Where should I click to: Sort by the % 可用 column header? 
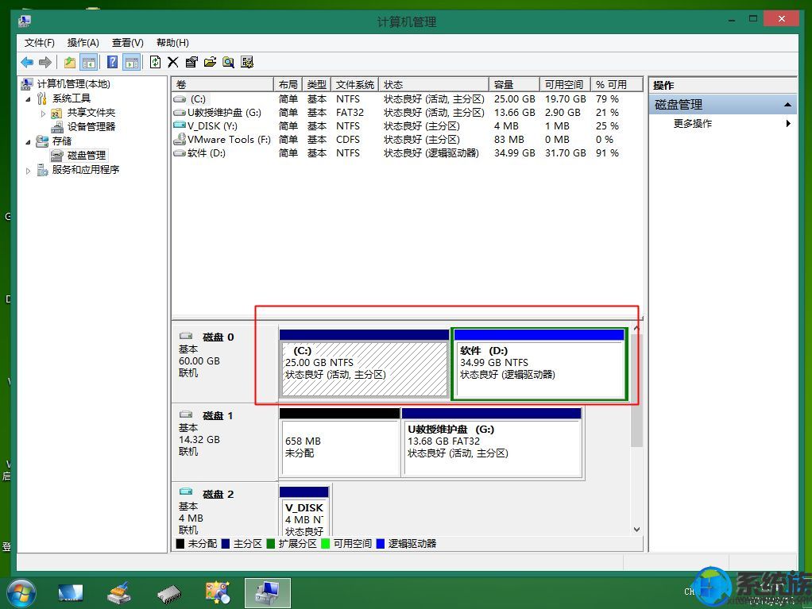617,84
